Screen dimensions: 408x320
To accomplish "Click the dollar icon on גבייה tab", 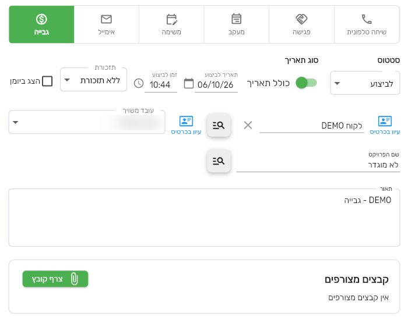I will coord(41,19).
